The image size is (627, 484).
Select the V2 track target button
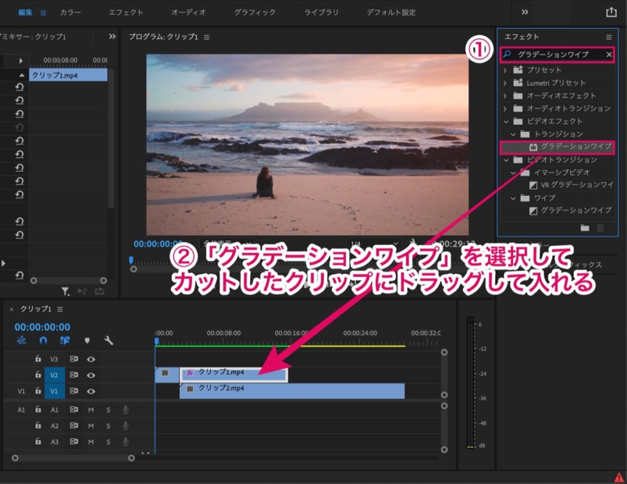[x=54, y=375]
